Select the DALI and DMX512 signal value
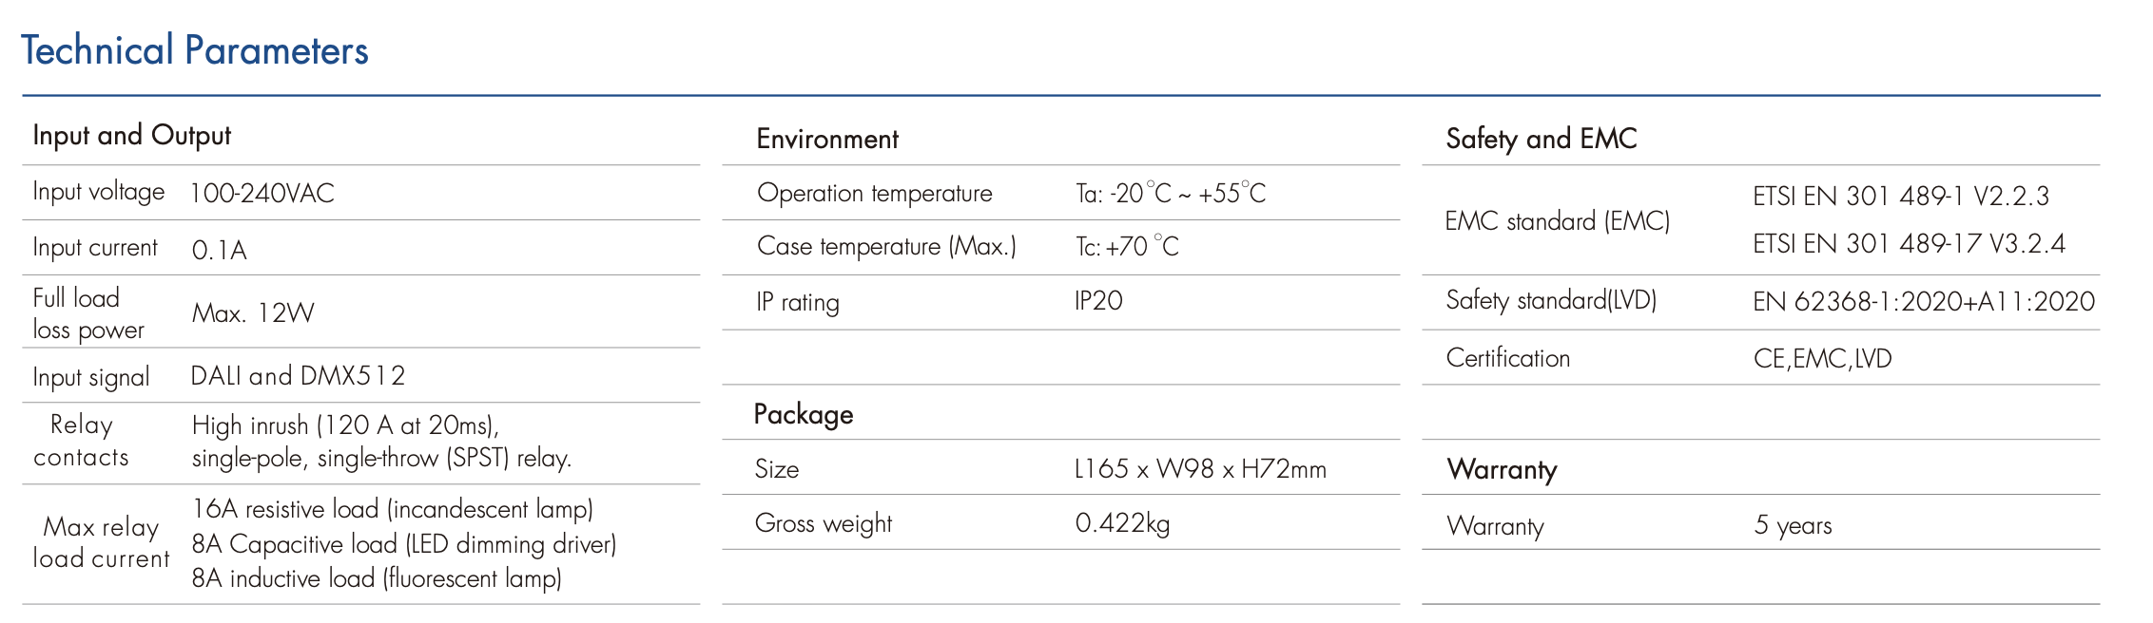This screenshot has width=2153, height=623. [298, 376]
